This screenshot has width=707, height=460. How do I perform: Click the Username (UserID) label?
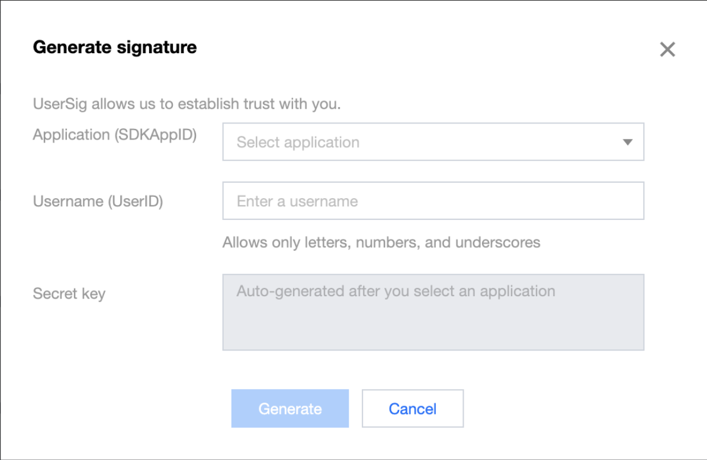pos(98,201)
